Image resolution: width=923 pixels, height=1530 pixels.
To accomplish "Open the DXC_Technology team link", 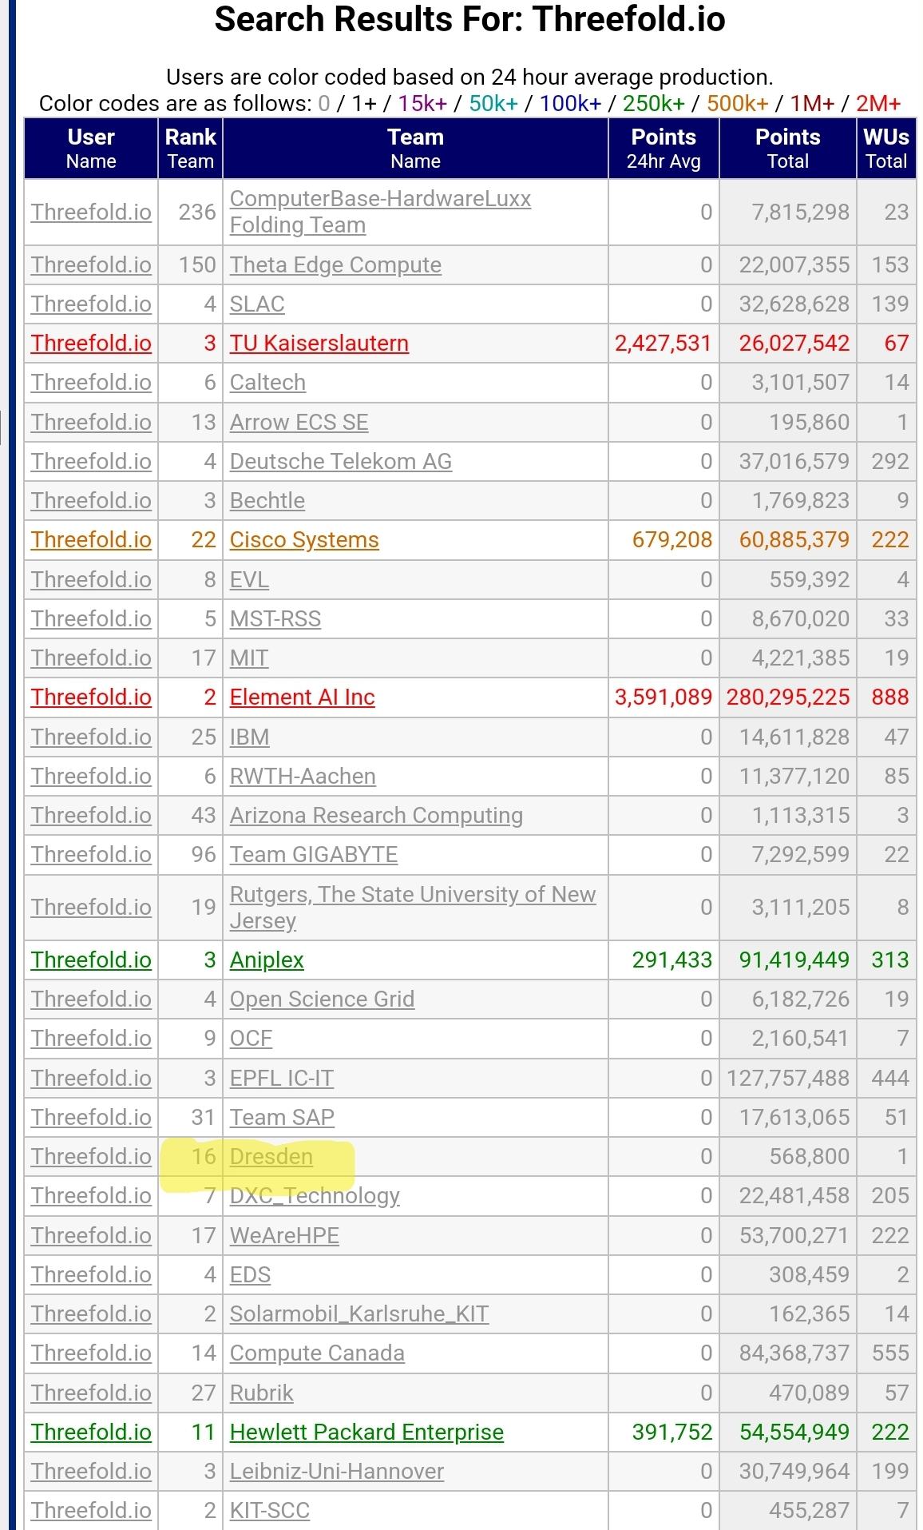I will [315, 1195].
